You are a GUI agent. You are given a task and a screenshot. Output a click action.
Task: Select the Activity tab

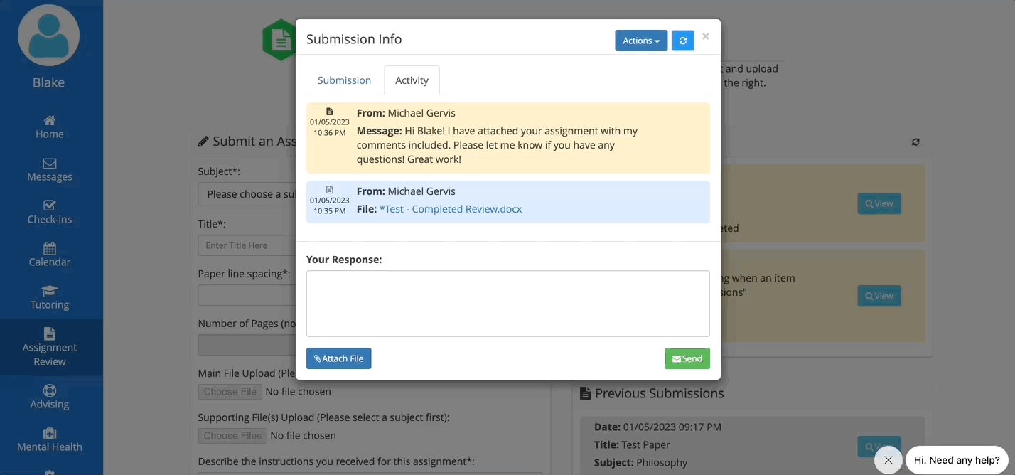[x=412, y=80]
